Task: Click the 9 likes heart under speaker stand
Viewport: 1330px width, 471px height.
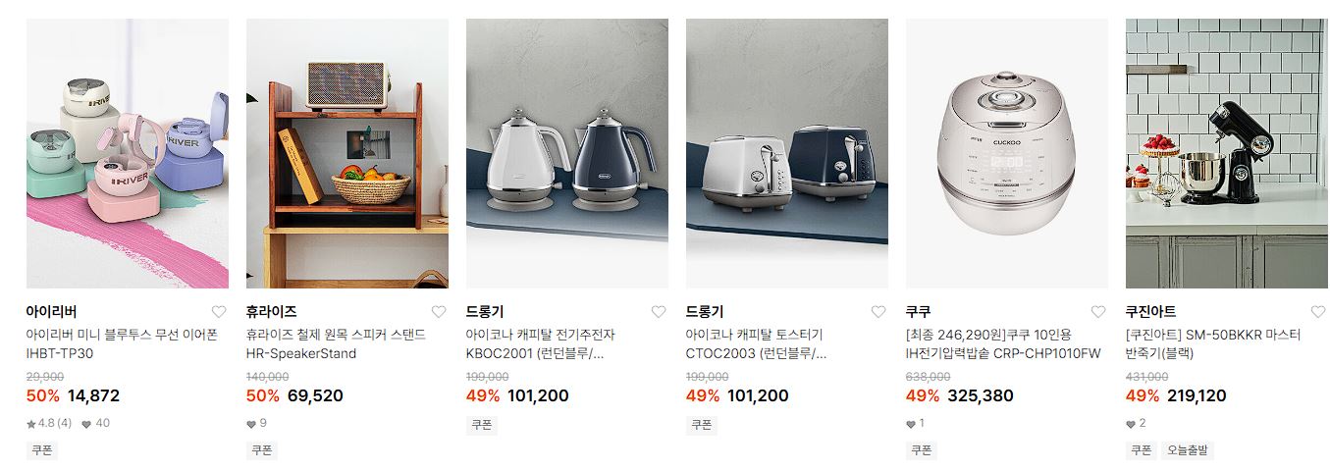Action: tap(256, 424)
